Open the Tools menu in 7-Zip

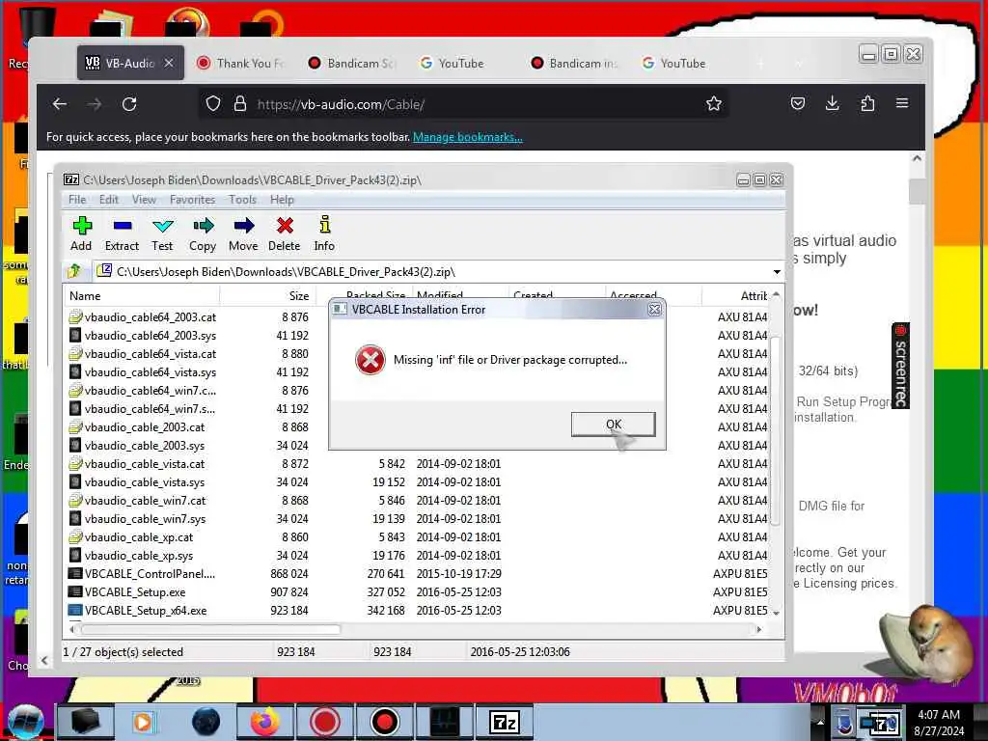coord(242,200)
